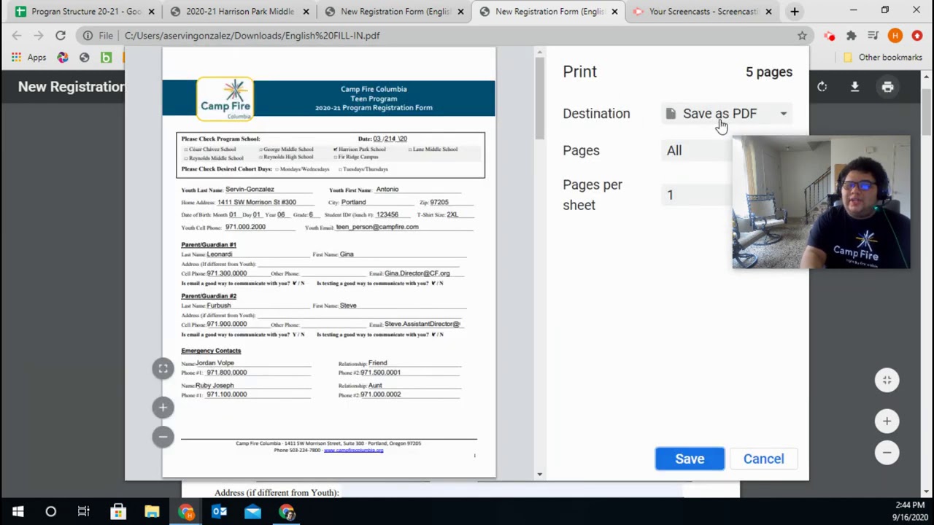Image resolution: width=934 pixels, height=525 pixels.
Task: Open Outlook from the taskbar
Action: (x=219, y=512)
